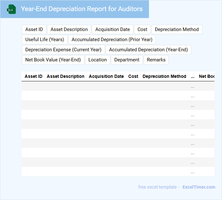Image resolution: width=222 pixels, height=200 pixels.
Task: Click the report title heading
Action: (x=82, y=9)
